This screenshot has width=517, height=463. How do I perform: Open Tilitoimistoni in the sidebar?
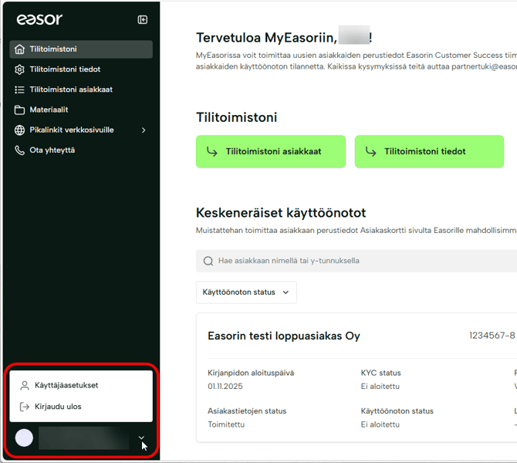(81, 49)
